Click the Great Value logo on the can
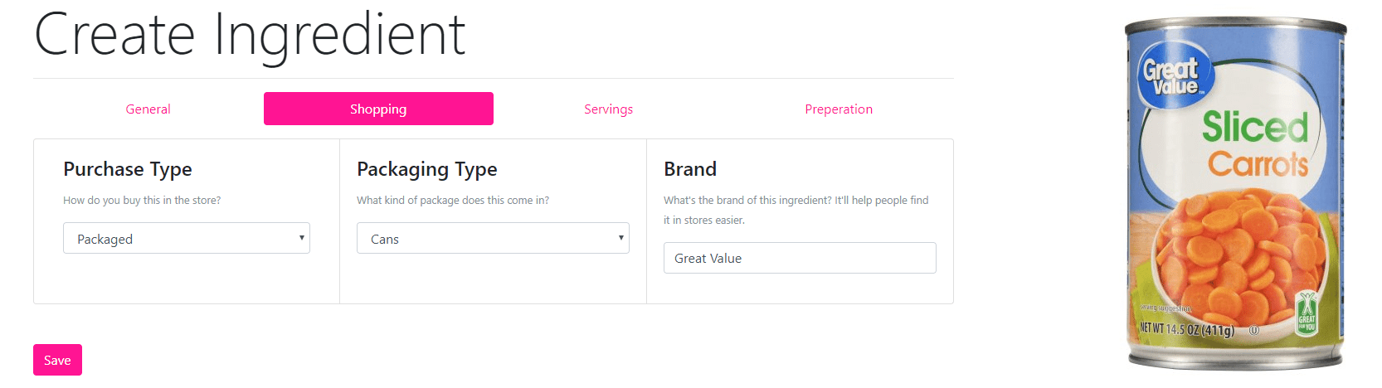 (x=1172, y=76)
